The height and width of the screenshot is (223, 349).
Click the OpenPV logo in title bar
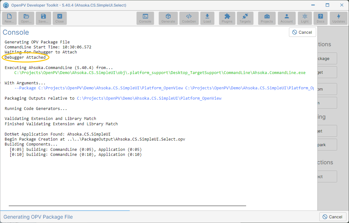pyautogui.click(x=6, y=5)
